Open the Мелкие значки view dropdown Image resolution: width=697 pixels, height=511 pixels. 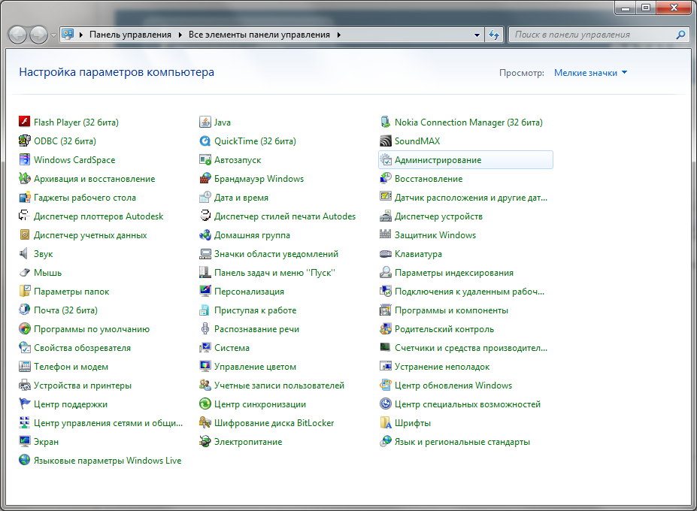[x=590, y=72]
